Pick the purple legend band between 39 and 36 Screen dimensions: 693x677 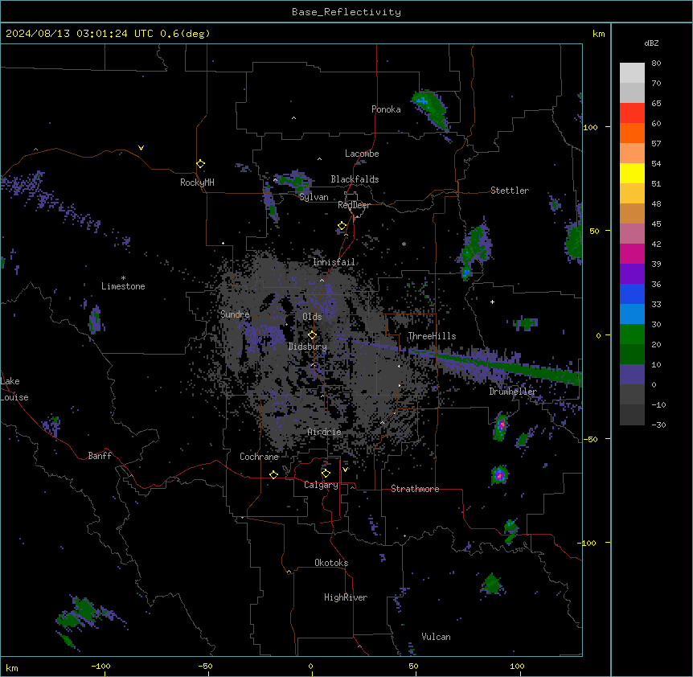click(632, 274)
